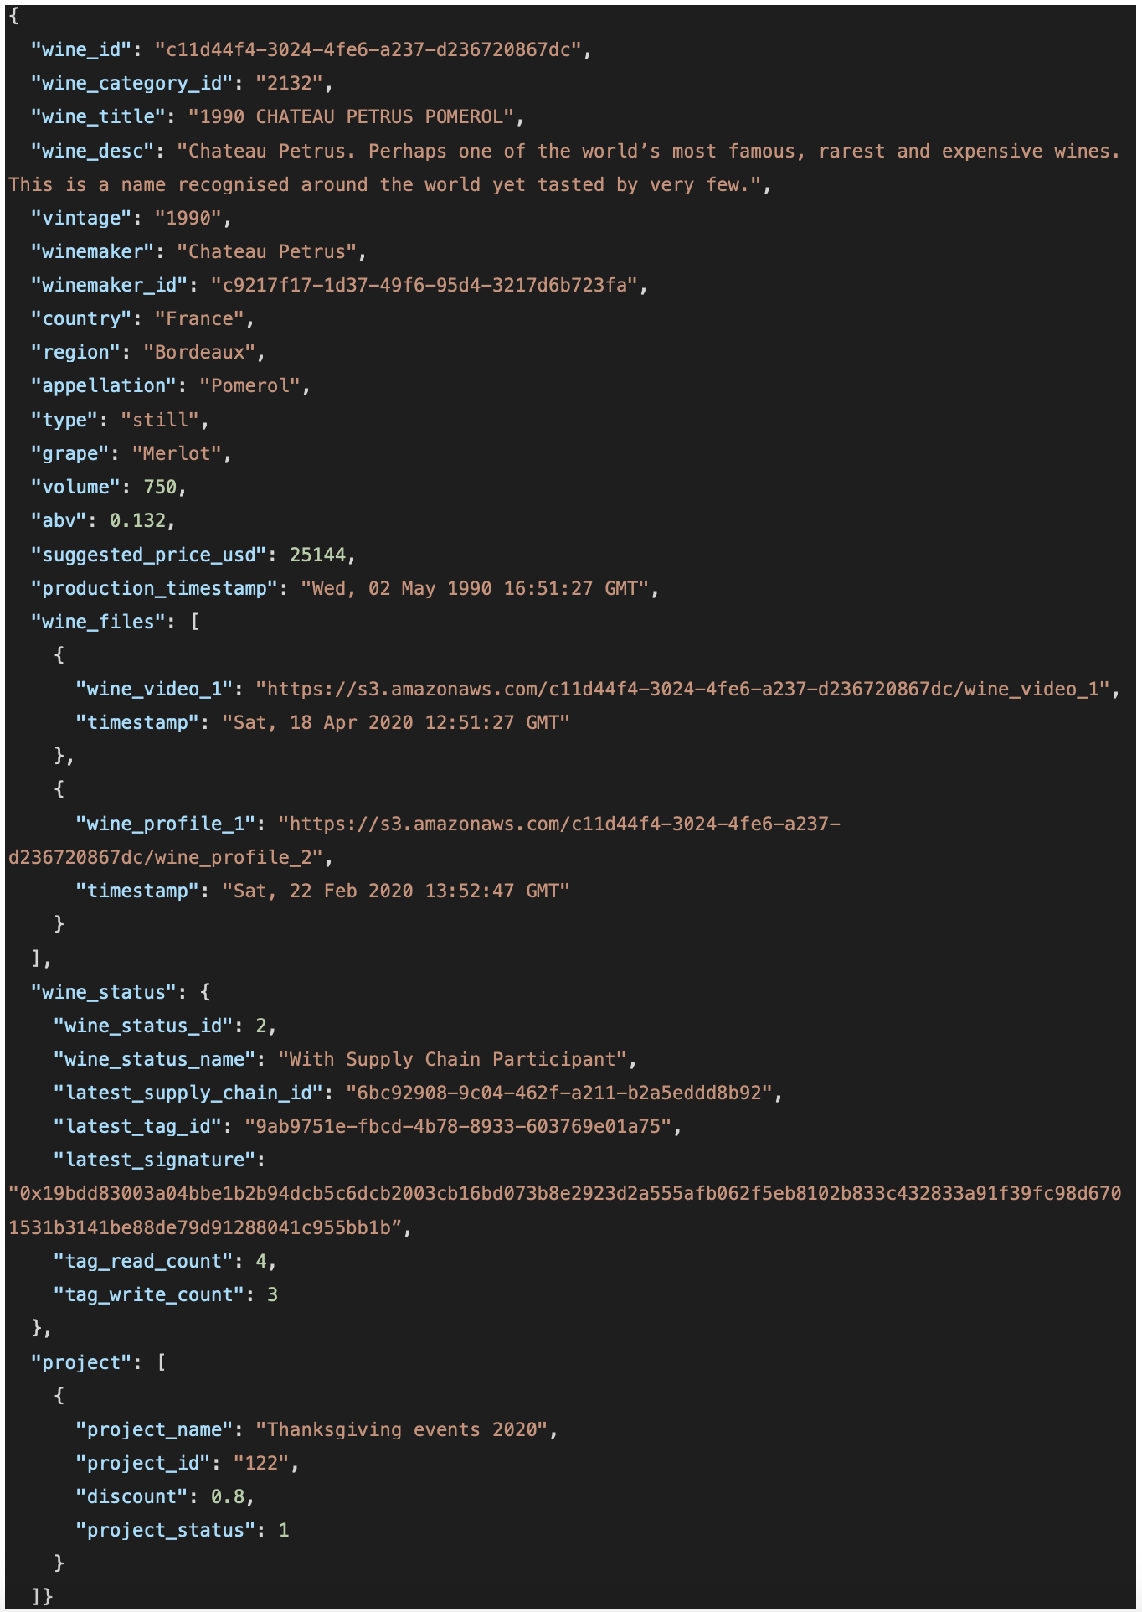Click the wine_video_1 S3 URL

[687, 689]
